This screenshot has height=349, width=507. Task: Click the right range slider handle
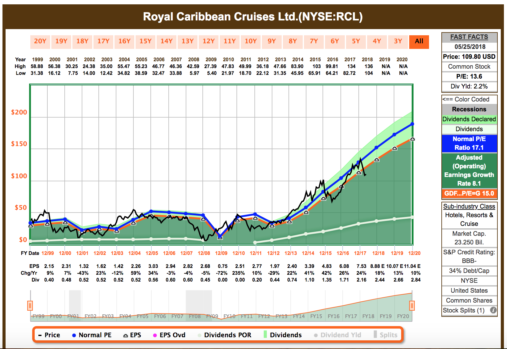click(412, 306)
